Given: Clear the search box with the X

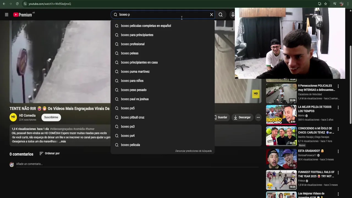Looking at the screenshot, I should (x=211, y=15).
